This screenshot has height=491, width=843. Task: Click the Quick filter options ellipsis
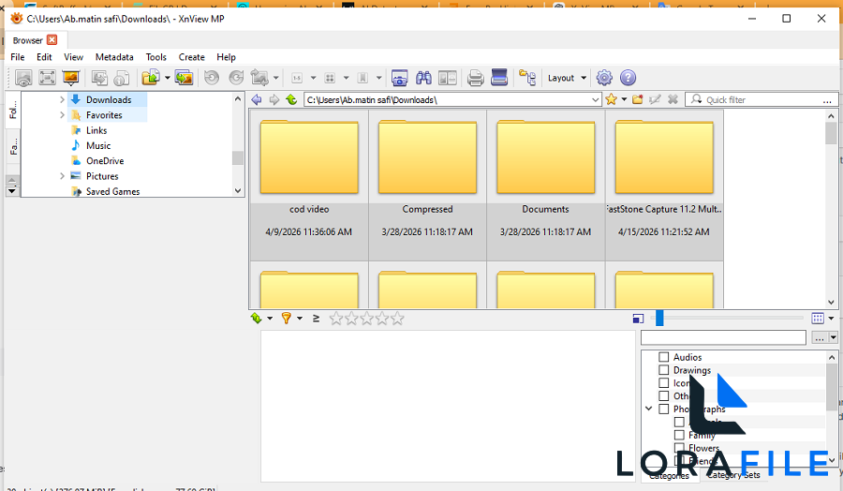point(827,100)
